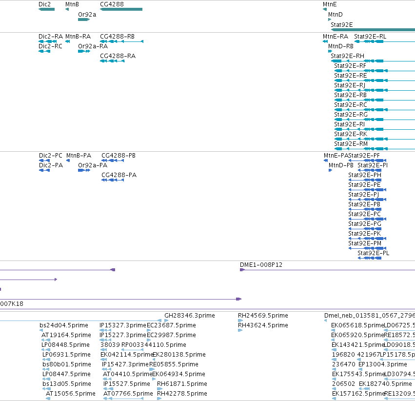Viewport: 415px width, 401px height.
Task: Click the LP08447.5prime EST label
Action: tap(66, 375)
